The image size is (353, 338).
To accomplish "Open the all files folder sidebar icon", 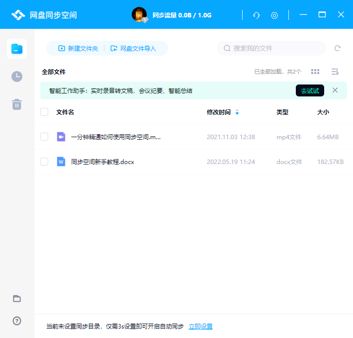I will [x=17, y=49].
